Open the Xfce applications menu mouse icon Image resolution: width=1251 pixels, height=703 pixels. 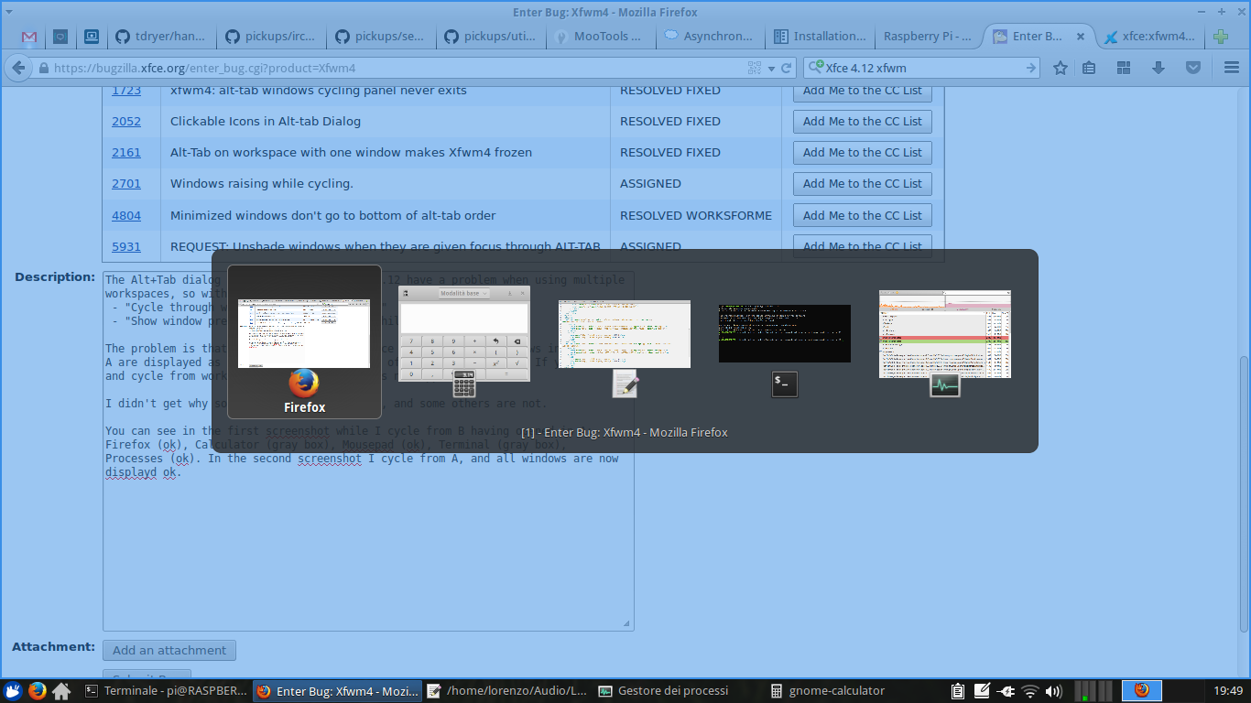[13, 691]
